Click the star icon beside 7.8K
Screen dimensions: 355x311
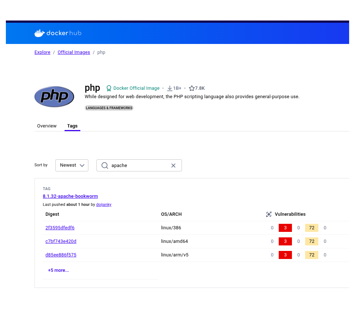pyautogui.click(x=191, y=88)
